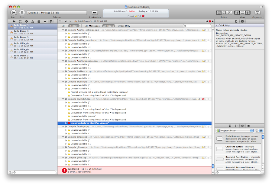
Task: Switch library to icon grid view
Action: point(257,131)
